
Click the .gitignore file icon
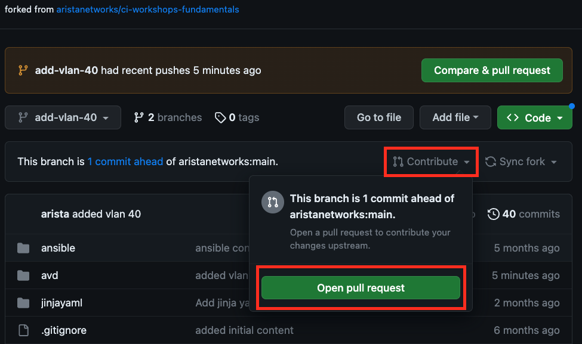click(23, 330)
